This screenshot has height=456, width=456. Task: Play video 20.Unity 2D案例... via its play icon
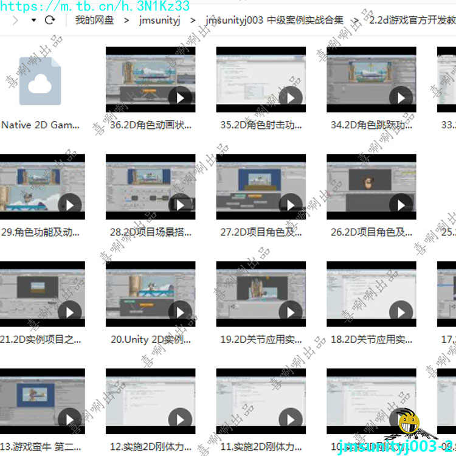tap(180, 313)
